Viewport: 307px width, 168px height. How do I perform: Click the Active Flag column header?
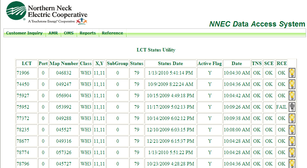[210, 63]
